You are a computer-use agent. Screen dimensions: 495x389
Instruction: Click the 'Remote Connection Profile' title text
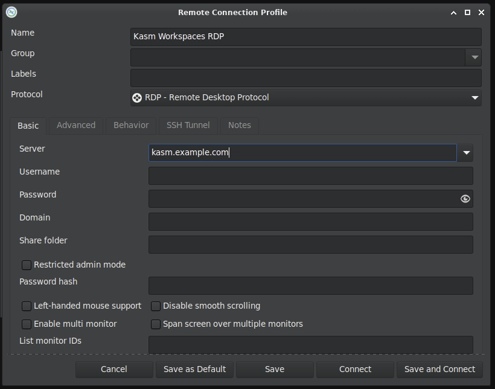(232, 13)
